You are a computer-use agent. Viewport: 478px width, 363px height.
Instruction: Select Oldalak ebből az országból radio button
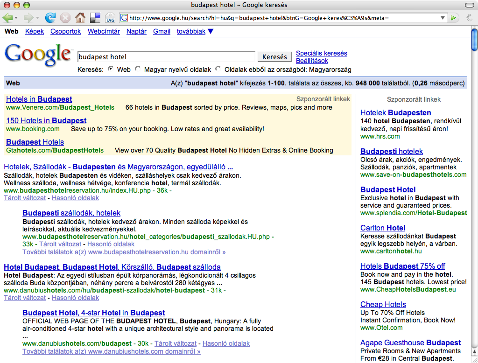coord(218,69)
